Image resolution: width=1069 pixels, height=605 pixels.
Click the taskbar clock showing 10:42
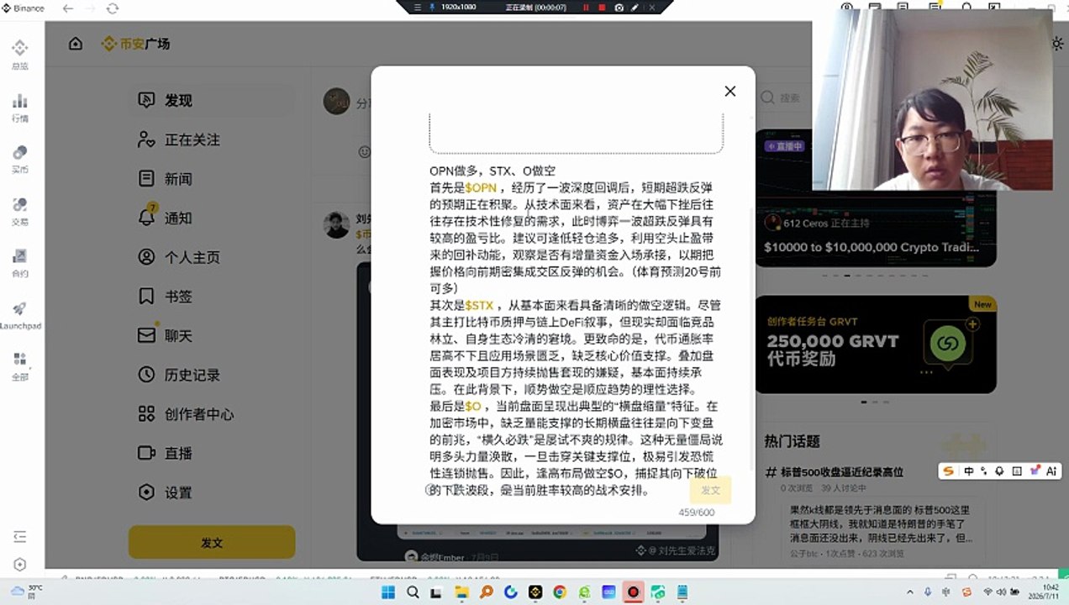pos(1043,592)
